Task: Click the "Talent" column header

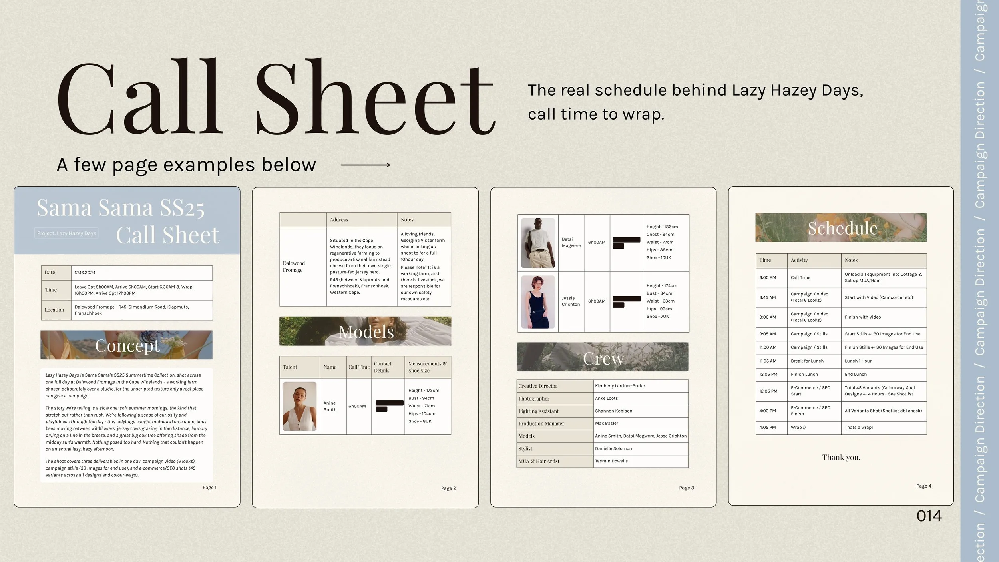Action: [290, 367]
